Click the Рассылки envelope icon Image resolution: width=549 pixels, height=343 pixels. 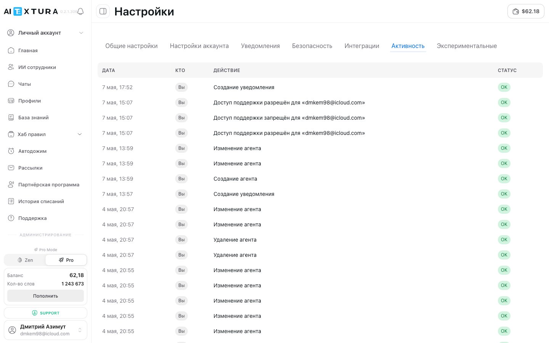click(x=11, y=168)
